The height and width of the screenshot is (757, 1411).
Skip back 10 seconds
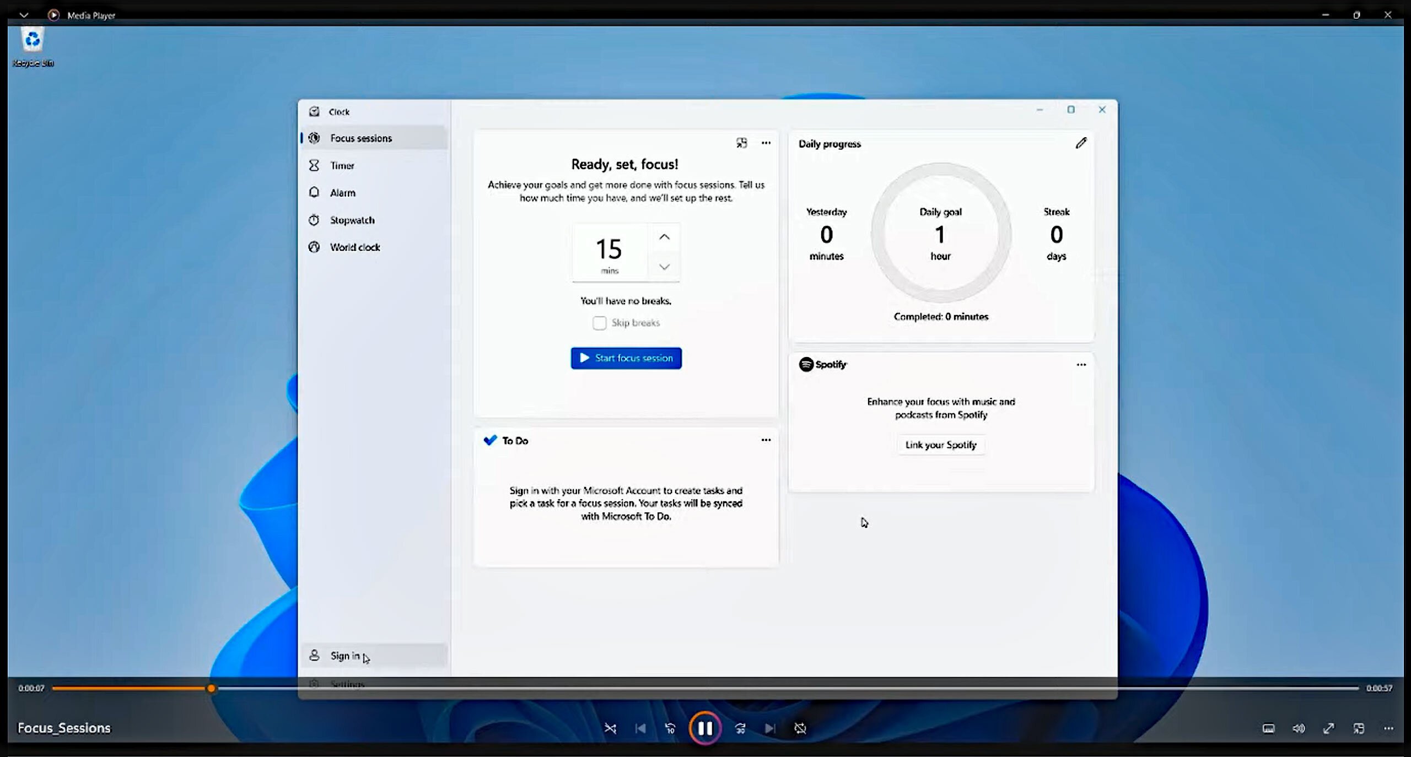[670, 728]
